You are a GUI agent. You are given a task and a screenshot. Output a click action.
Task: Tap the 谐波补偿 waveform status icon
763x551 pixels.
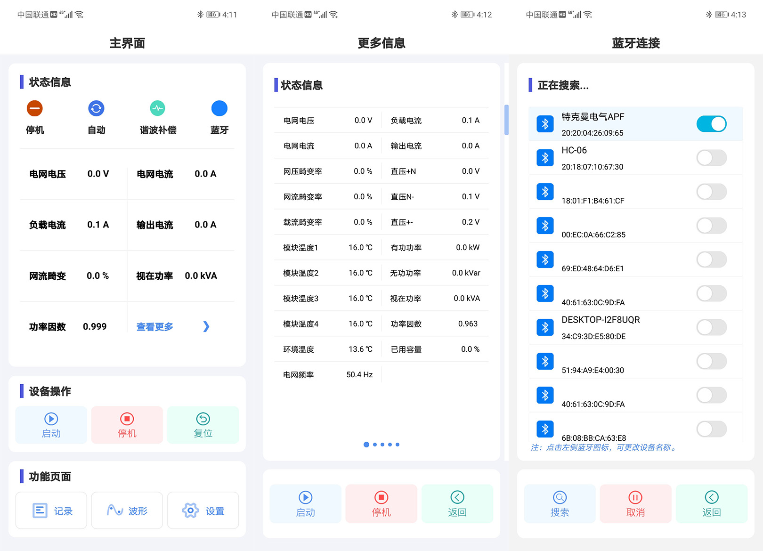[158, 109]
